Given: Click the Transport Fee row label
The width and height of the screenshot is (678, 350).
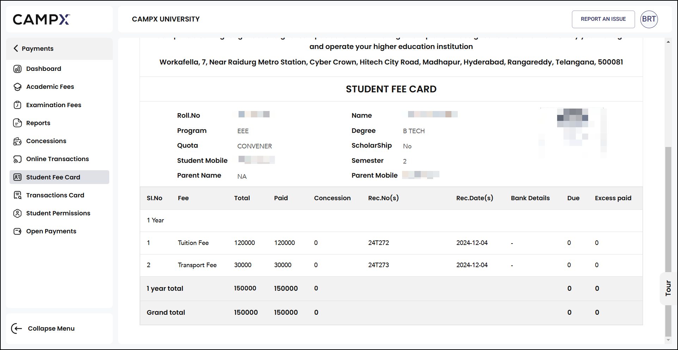Looking at the screenshot, I should tap(197, 265).
